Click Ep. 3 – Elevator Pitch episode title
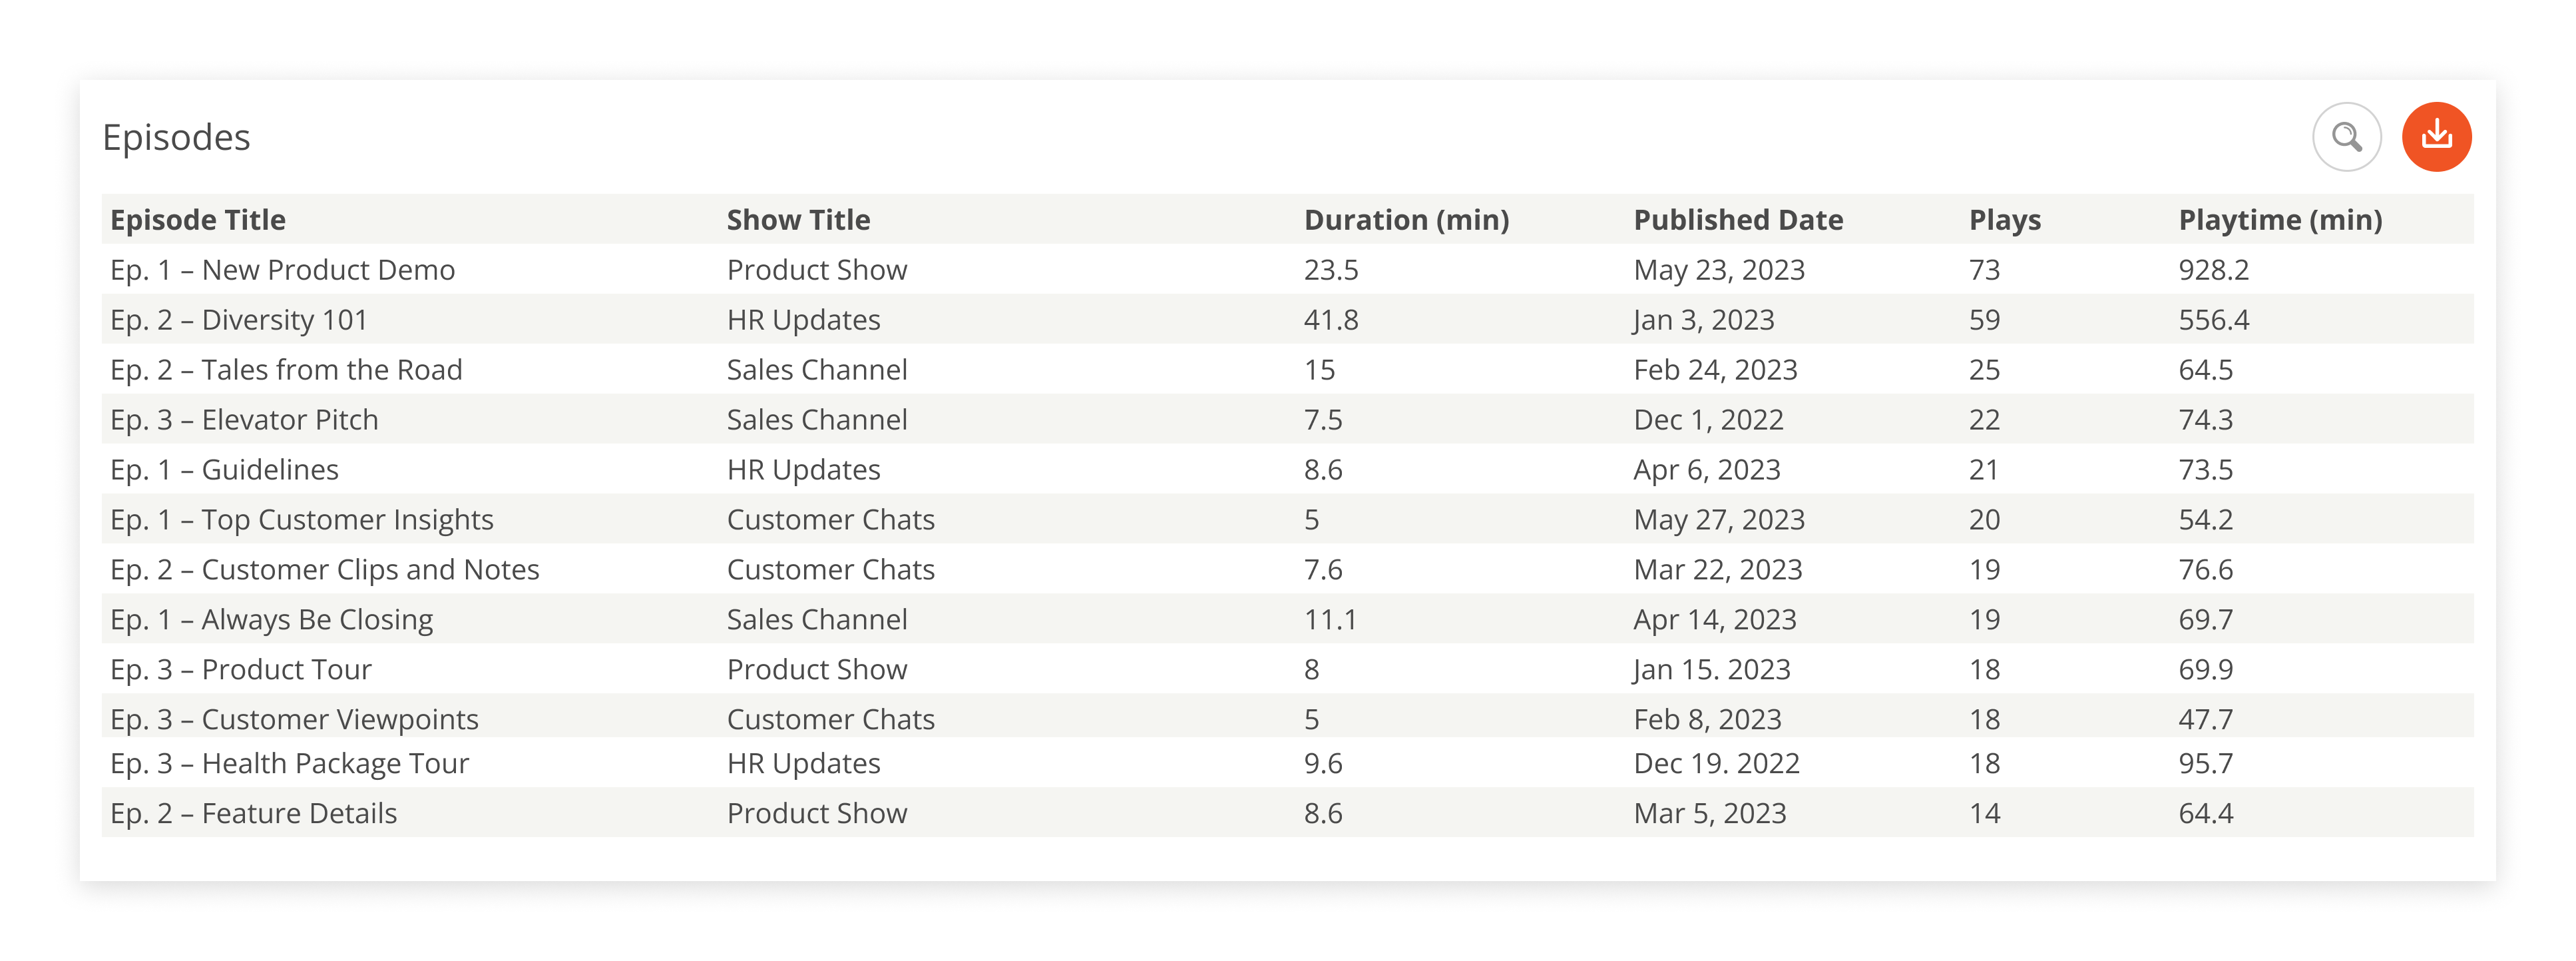 pos(244,420)
